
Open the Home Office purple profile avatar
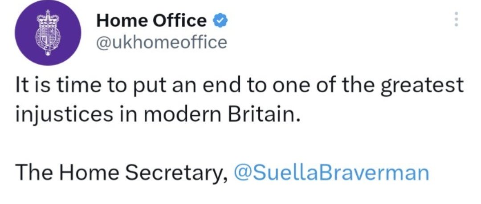tap(48, 32)
